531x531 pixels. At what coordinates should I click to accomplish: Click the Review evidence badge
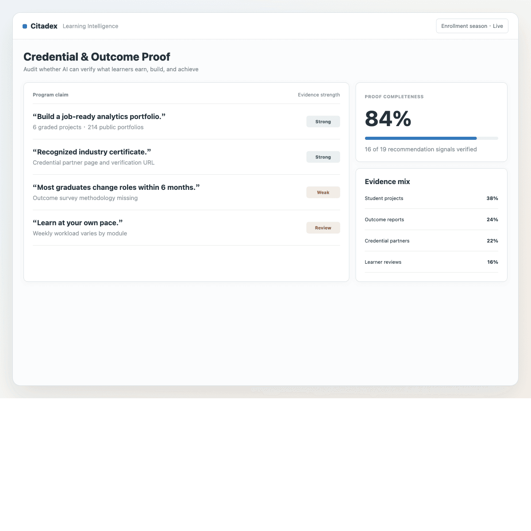click(323, 228)
